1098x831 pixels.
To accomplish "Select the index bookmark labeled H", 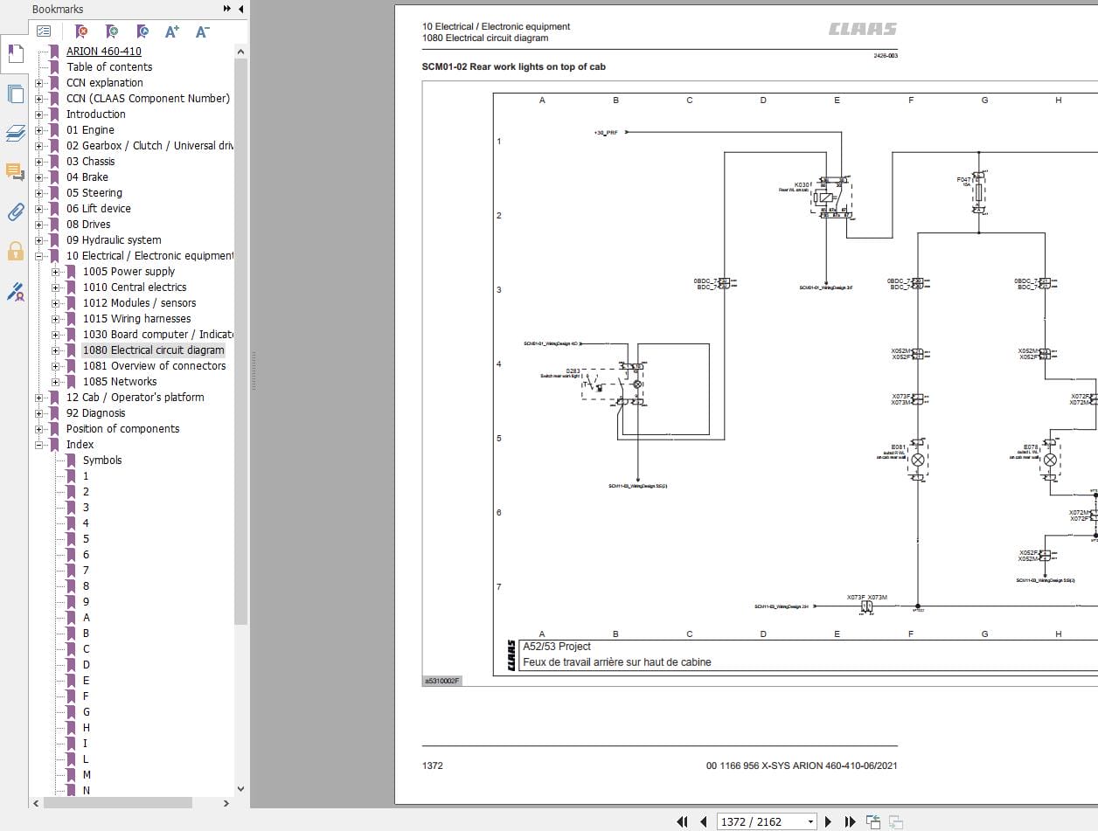I will click(x=86, y=728).
